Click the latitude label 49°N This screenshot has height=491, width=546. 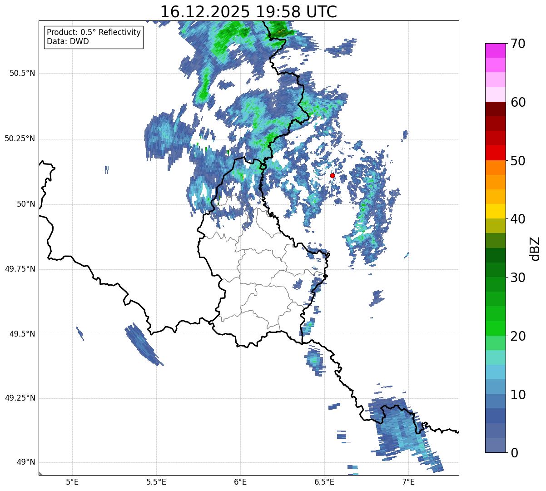(26, 462)
